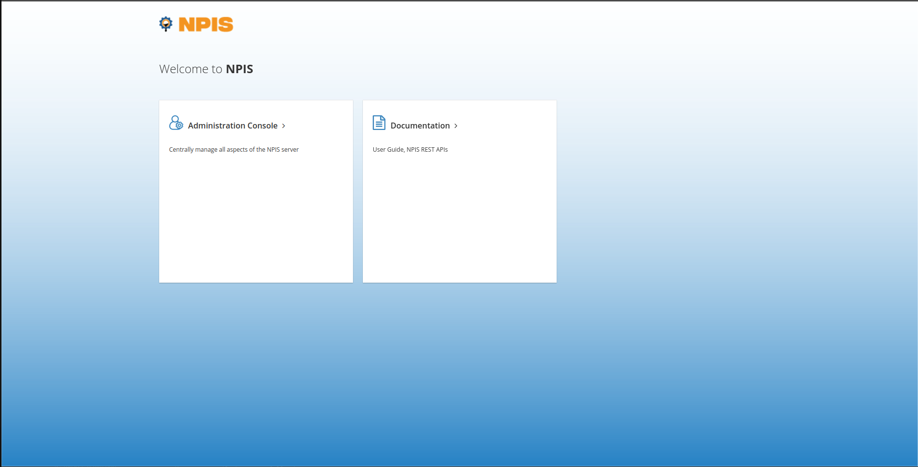918x467 pixels.
Task: Click the NPIS gear logo icon
Action: (166, 24)
